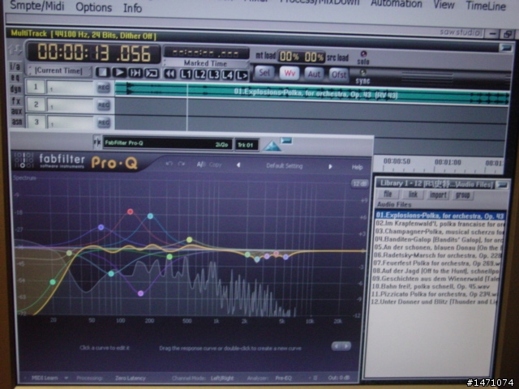Change Analyzer mode from Pre-EQ

point(283,378)
